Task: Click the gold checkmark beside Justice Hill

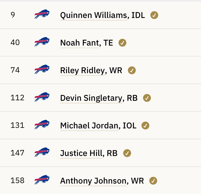Action: (x=127, y=153)
